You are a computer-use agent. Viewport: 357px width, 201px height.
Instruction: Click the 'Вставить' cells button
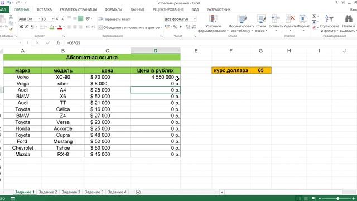(276, 23)
